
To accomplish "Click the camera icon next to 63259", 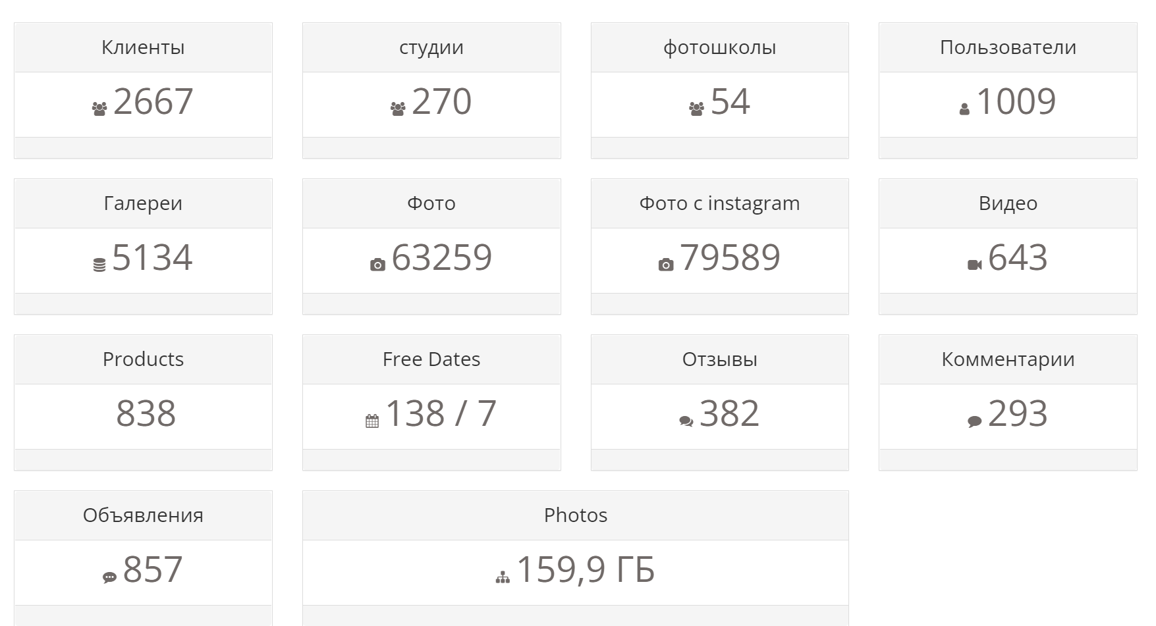I will click(x=377, y=265).
